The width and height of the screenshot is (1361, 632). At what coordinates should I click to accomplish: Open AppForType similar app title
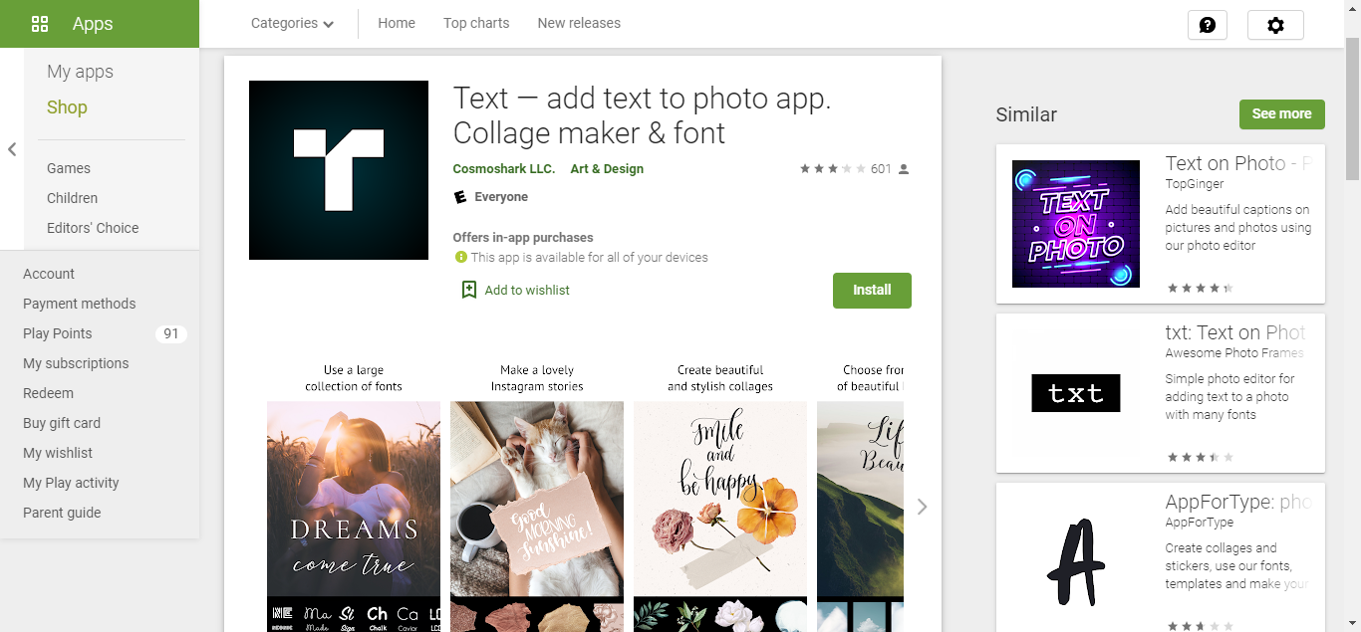[1238, 502]
